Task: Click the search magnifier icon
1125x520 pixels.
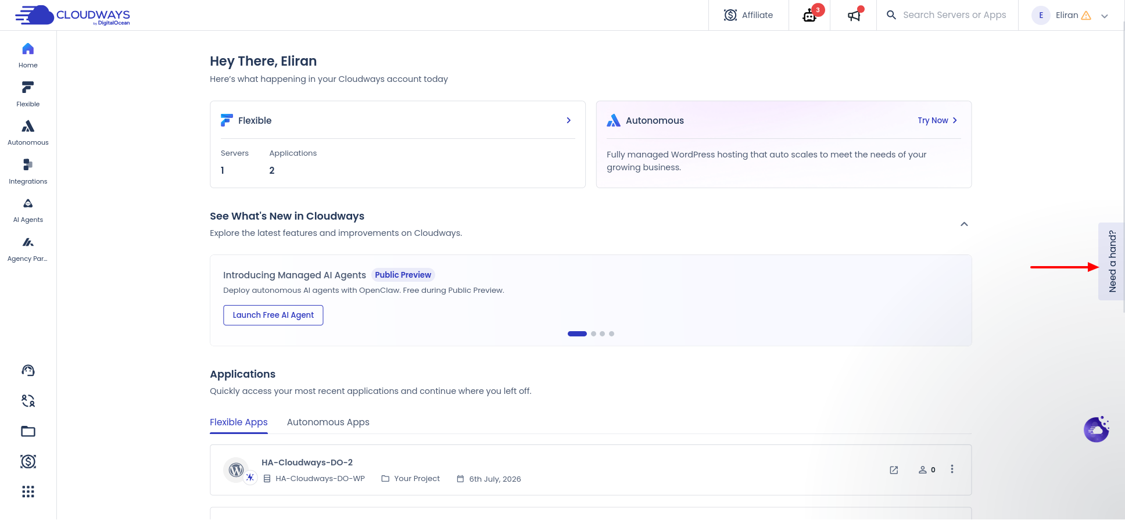Action: 891,15
